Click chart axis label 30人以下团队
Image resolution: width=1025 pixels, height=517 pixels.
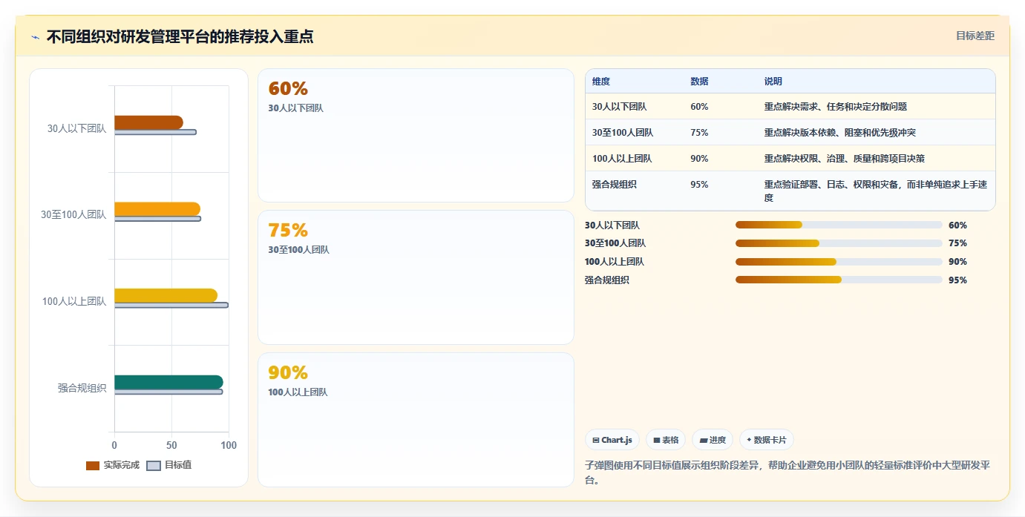77,128
